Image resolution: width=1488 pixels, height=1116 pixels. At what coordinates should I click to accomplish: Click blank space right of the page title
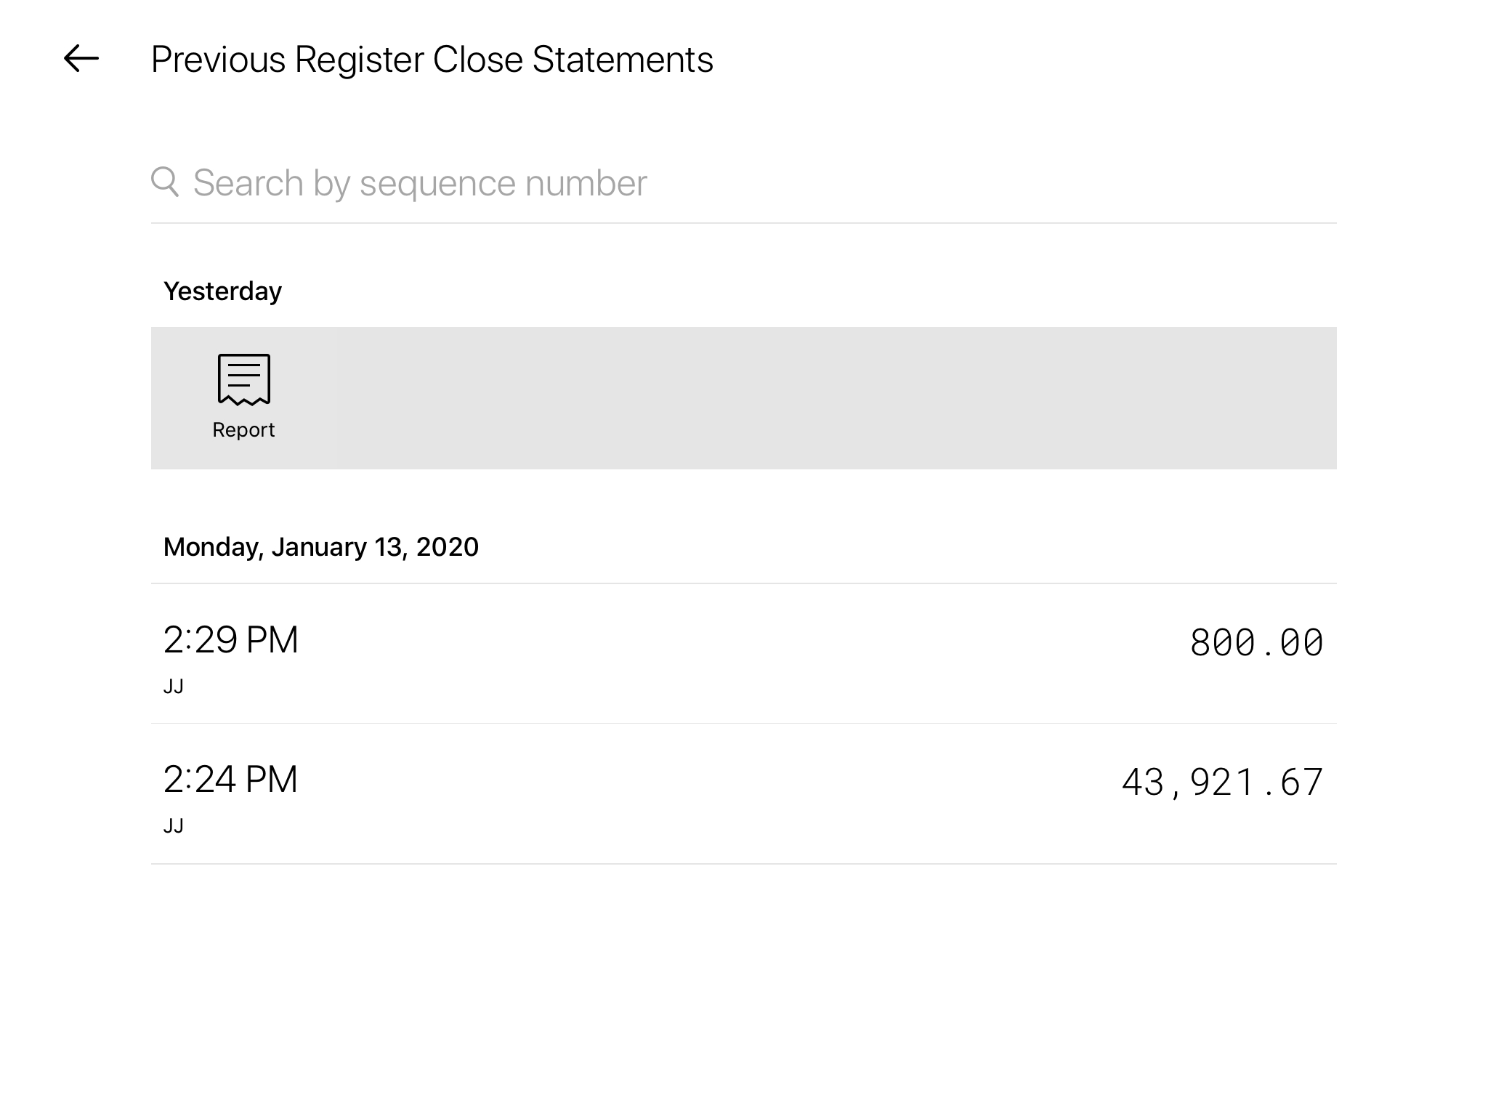pyautogui.click(x=1090, y=60)
